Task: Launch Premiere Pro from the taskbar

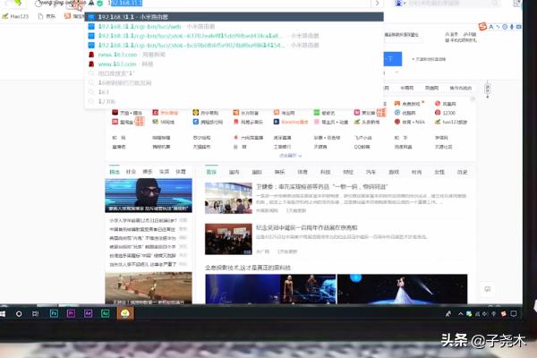Action: point(72,314)
